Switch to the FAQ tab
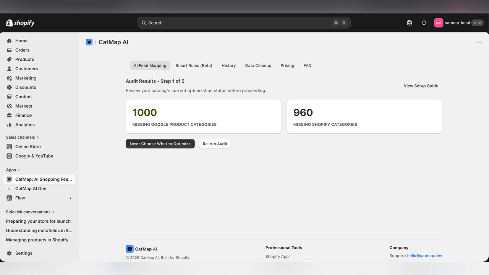 point(308,66)
